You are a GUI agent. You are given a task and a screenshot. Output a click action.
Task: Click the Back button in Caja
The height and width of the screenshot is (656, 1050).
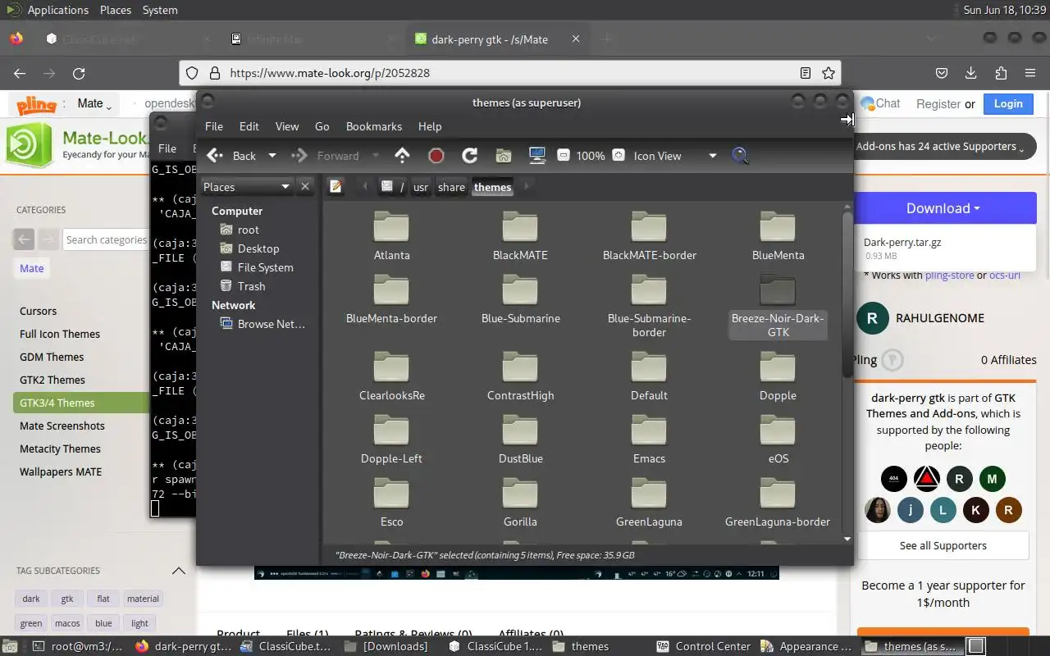point(232,156)
